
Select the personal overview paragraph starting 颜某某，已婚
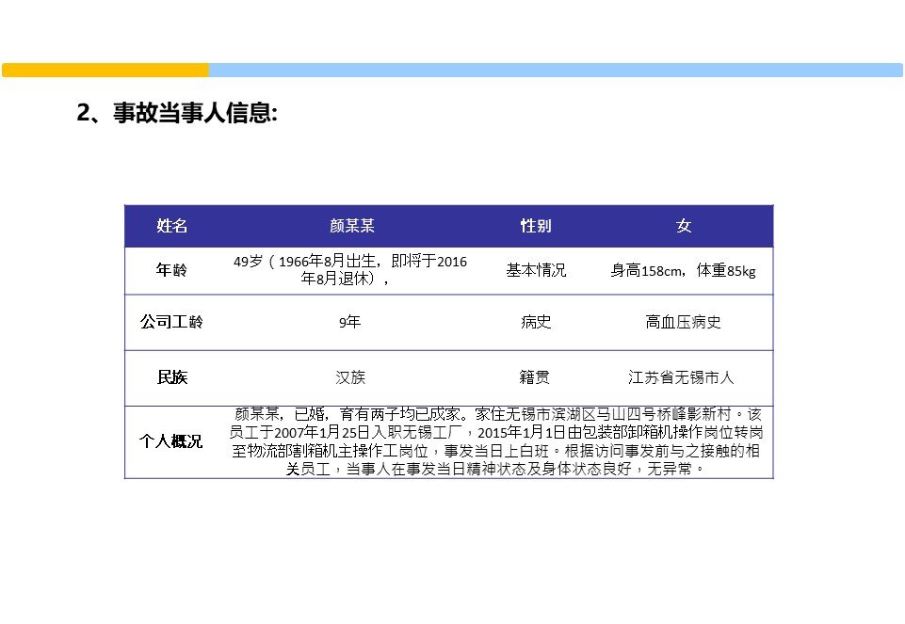(495, 441)
